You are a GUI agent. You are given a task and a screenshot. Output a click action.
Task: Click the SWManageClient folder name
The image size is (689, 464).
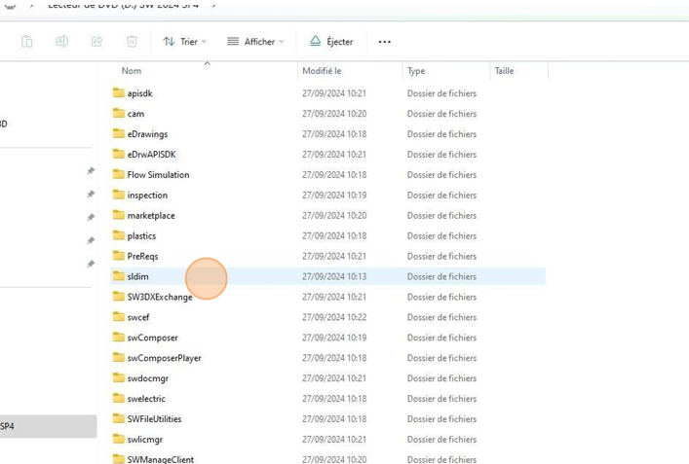click(161, 459)
